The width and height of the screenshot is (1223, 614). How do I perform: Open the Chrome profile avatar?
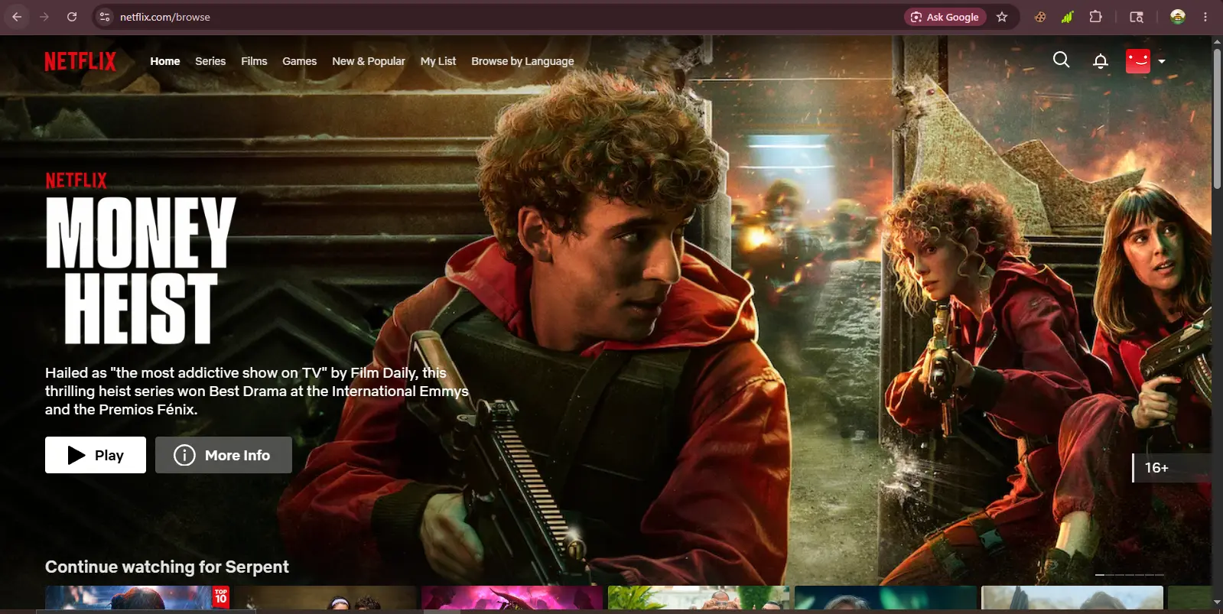[x=1178, y=17]
